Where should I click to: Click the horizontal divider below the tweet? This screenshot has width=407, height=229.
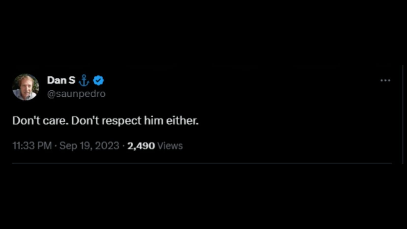(202, 163)
